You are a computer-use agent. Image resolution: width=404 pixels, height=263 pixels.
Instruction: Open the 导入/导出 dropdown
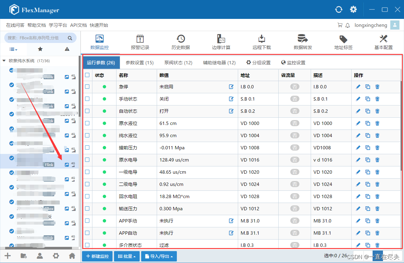159,256
